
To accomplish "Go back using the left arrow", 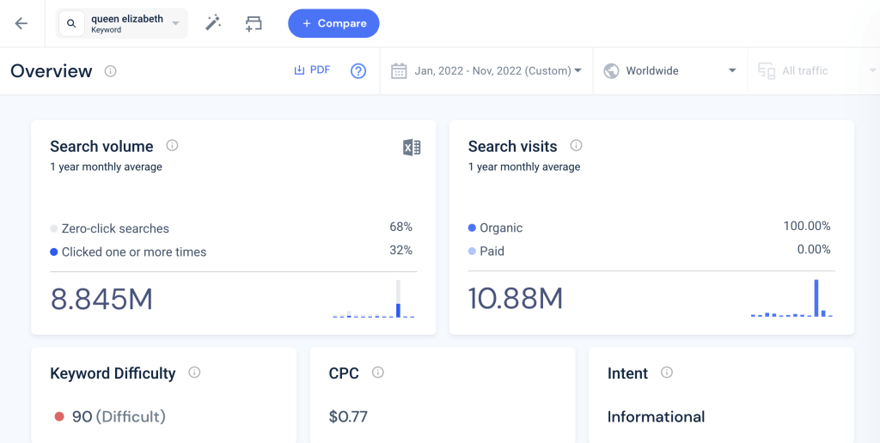I will coord(21,23).
